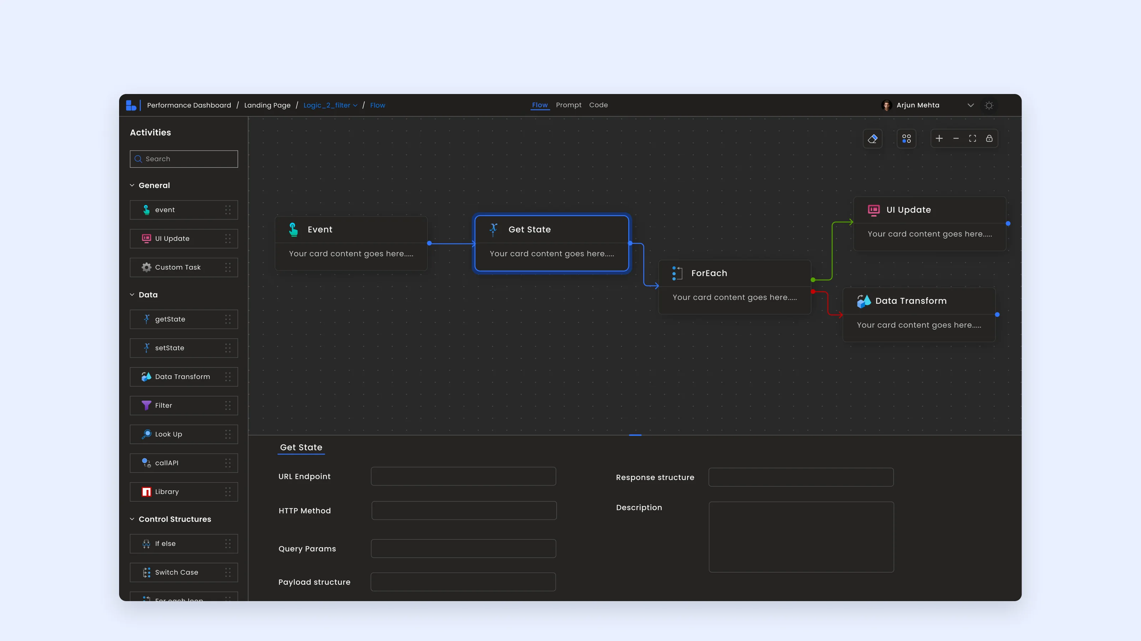Click the If else activity icon
Screen dimensions: 1141x641
point(146,544)
